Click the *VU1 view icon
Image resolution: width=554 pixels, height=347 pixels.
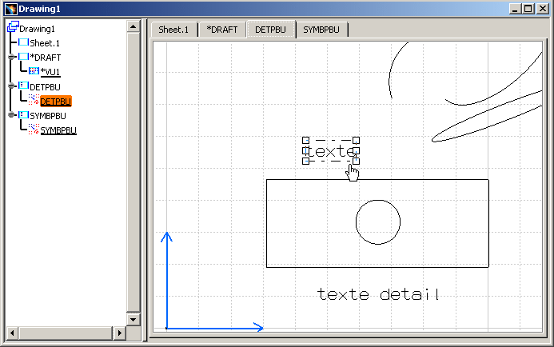pyautogui.click(x=34, y=71)
